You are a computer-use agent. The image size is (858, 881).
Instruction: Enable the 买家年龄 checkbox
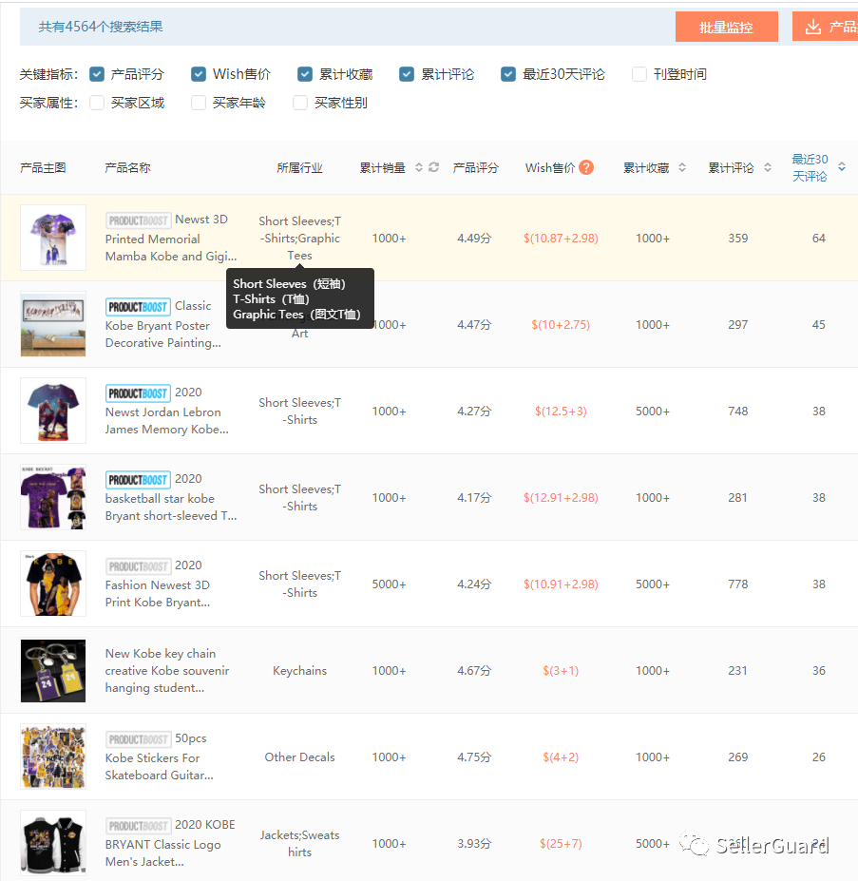[x=199, y=103]
